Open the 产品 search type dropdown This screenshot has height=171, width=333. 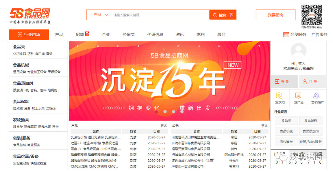[x=101, y=15]
